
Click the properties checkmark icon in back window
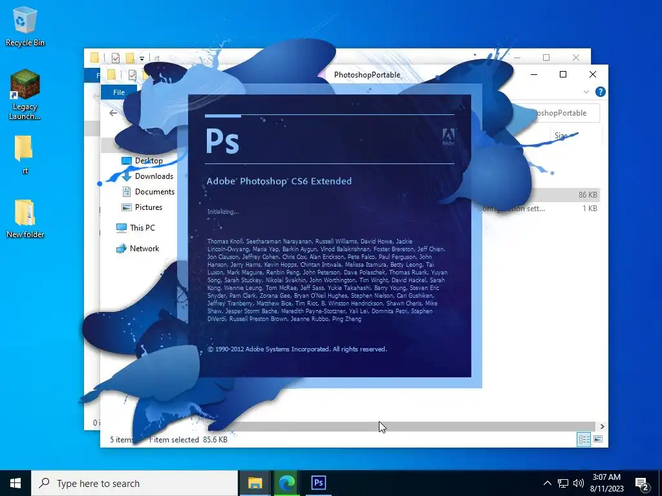click(115, 57)
